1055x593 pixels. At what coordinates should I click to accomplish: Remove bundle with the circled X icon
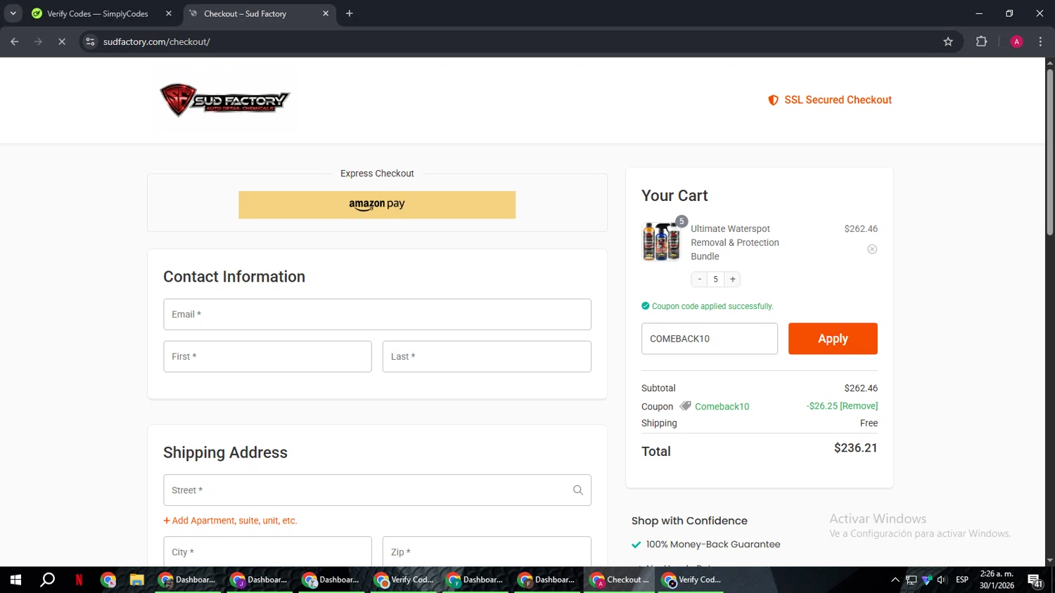coord(872,249)
